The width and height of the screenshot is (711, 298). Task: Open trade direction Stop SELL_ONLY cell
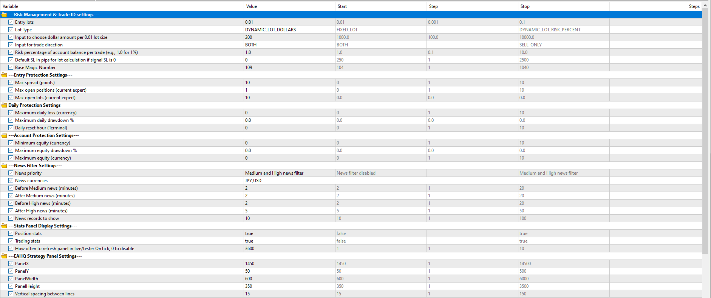[x=564, y=45]
